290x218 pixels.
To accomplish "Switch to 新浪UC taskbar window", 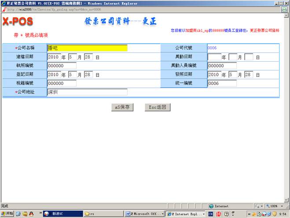I will pyautogui.click(x=62, y=214).
